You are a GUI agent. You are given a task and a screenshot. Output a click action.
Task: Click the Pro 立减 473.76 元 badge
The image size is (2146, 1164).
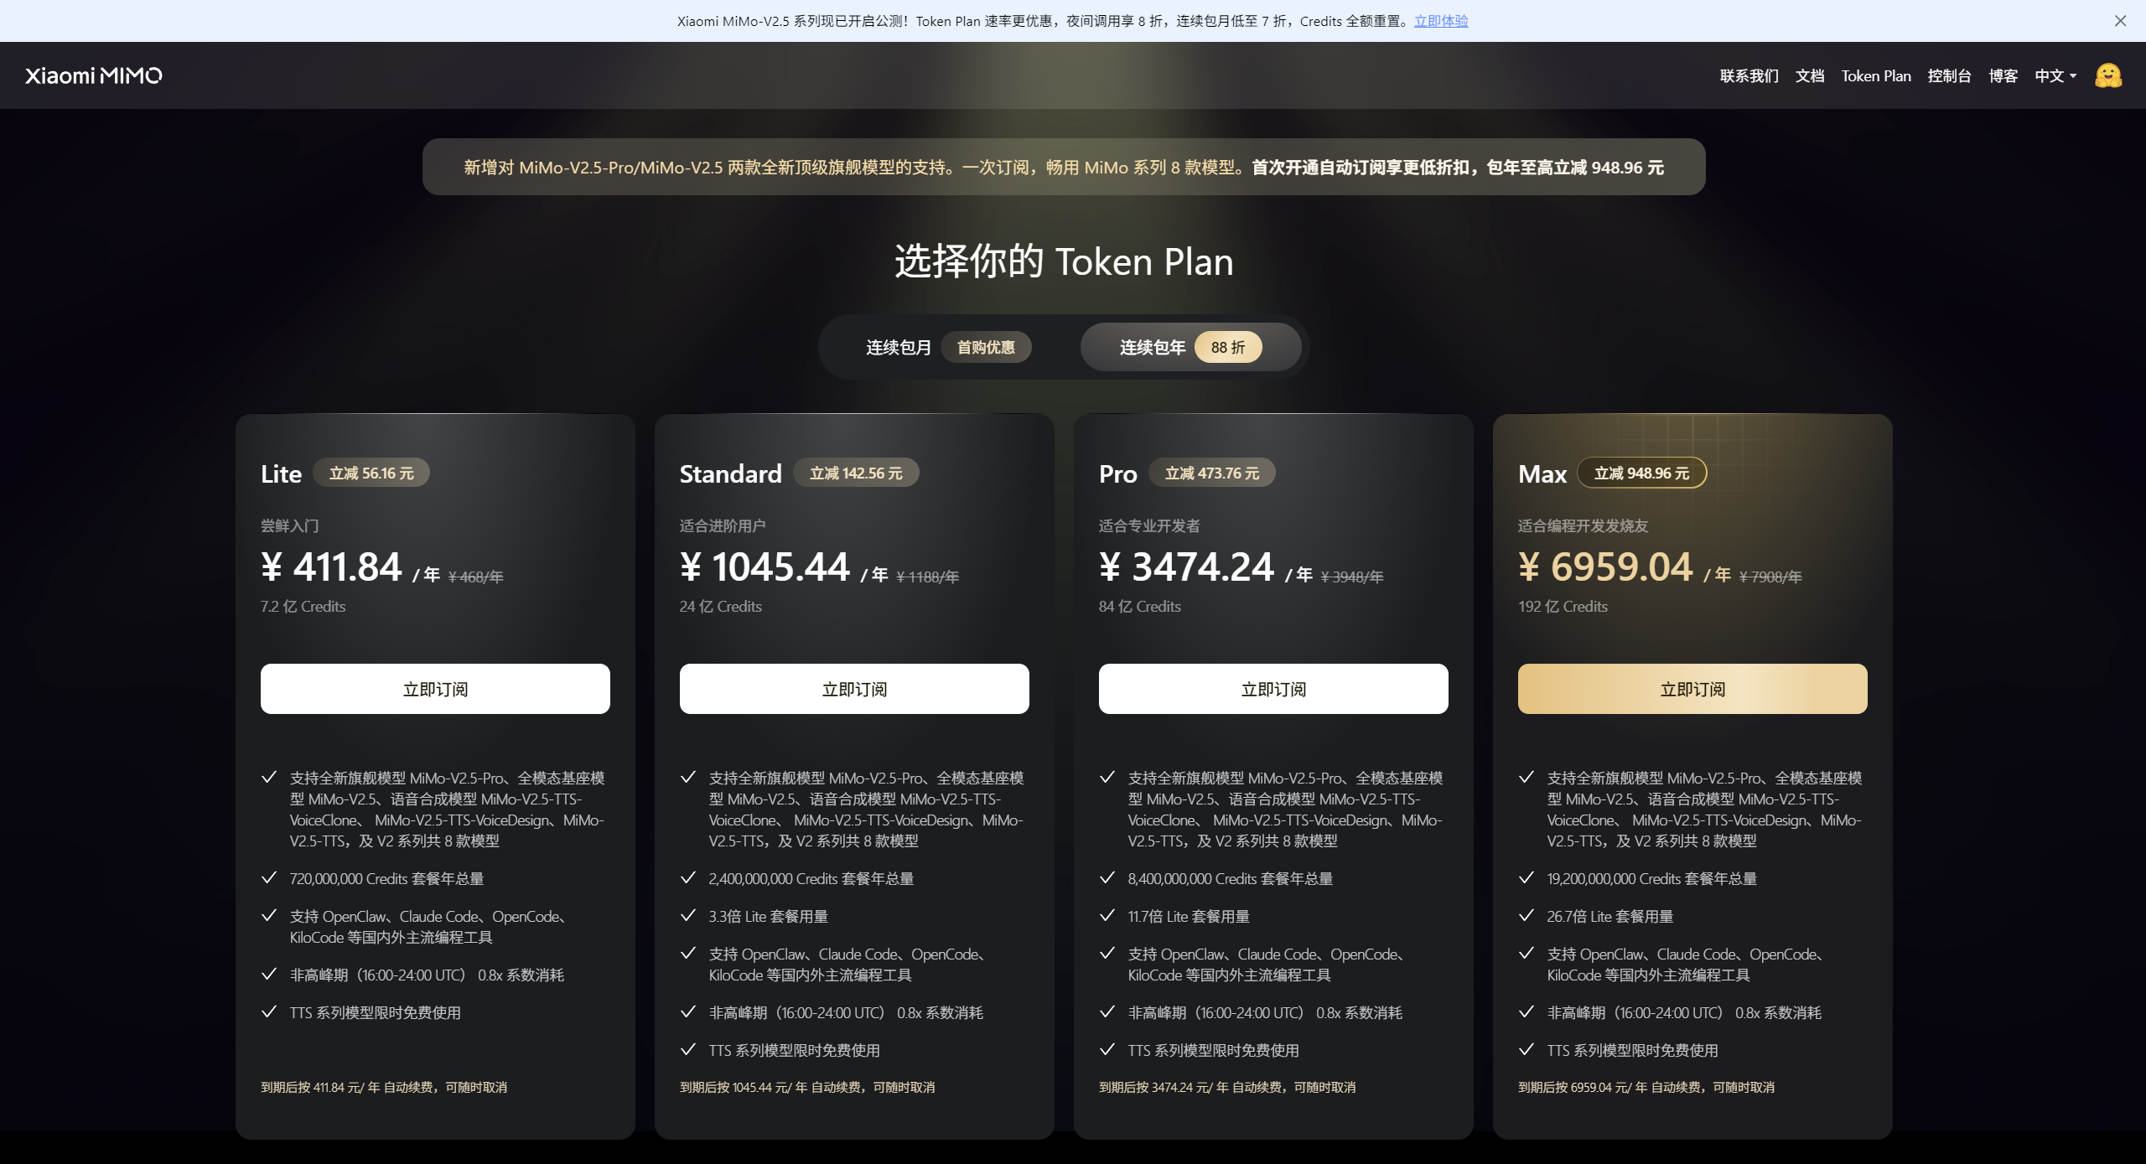1212,473
